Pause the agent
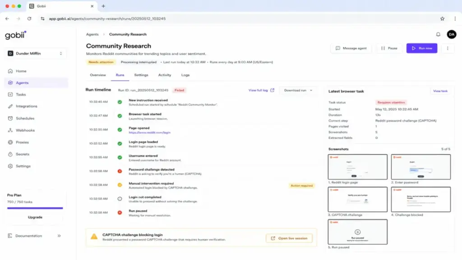This screenshot has height=260, width=462. tap(389, 48)
